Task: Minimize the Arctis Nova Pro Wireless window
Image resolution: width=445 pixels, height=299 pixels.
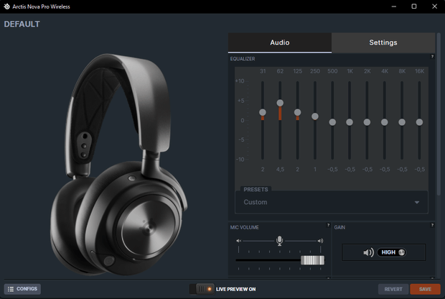Action: 393,6
